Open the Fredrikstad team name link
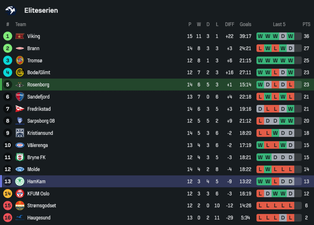The height and width of the screenshot is (225, 314). (x=39, y=109)
